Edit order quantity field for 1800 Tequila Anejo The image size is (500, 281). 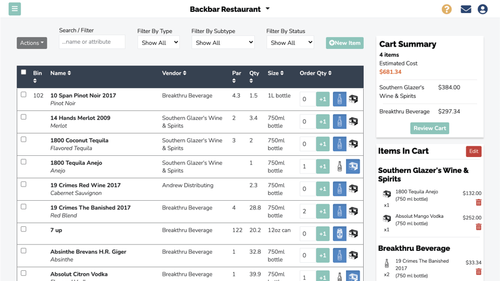(308, 167)
